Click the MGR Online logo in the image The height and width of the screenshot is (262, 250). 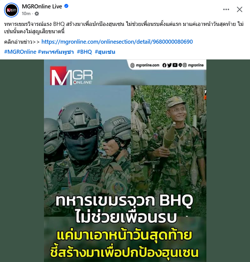tap(71, 76)
